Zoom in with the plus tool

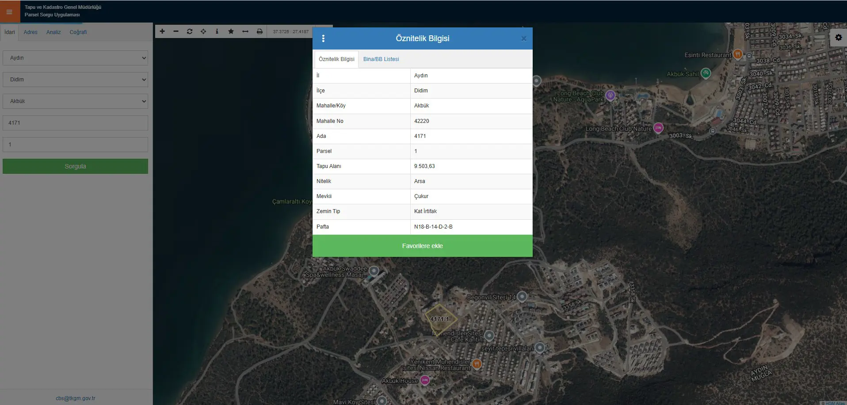[162, 31]
